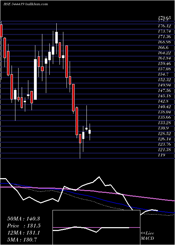Click the 130.9 price axis label
The width and height of the screenshot is (175, 245).
[x=163, y=128]
